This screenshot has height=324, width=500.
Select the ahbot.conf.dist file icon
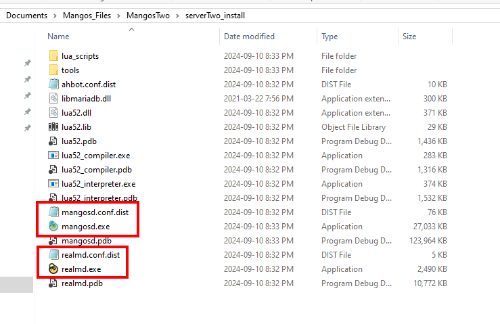click(x=53, y=84)
